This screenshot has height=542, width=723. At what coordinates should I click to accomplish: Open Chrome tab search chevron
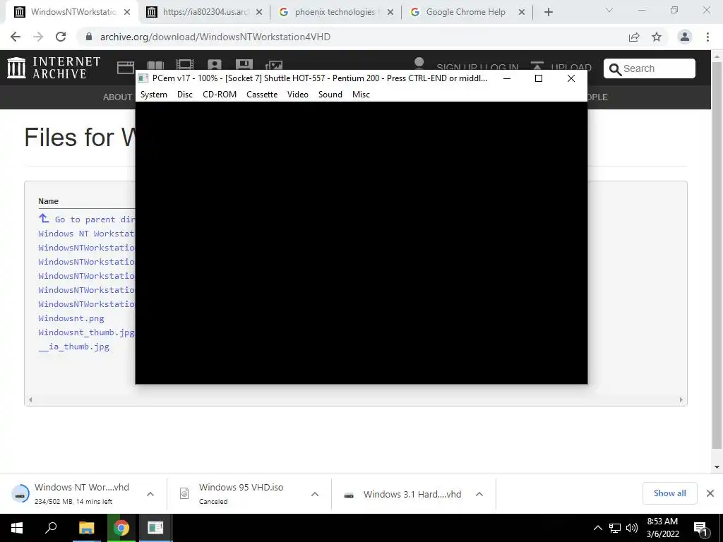pyautogui.click(x=609, y=10)
